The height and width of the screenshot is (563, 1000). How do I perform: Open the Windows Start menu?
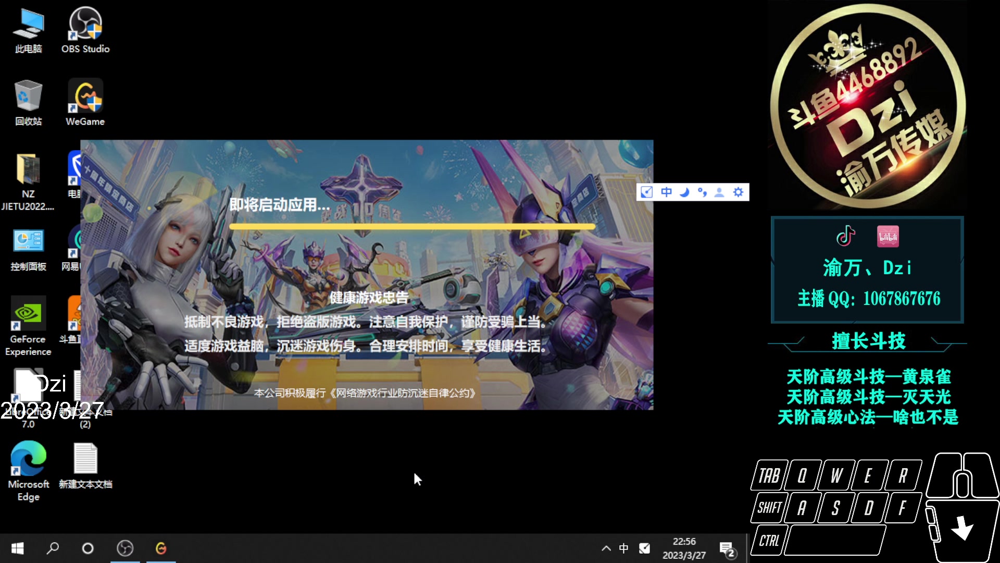click(x=17, y=548)
